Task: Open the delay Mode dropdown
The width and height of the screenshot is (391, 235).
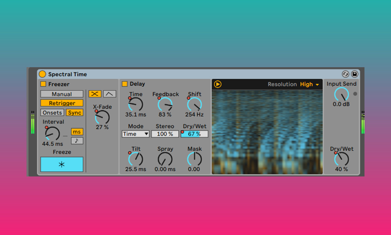Action: point(136,134)
